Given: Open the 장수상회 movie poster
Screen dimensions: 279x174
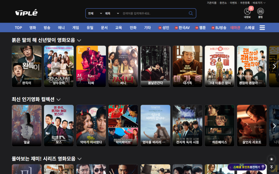Looking at the screenshot, I should coord(59,66).
